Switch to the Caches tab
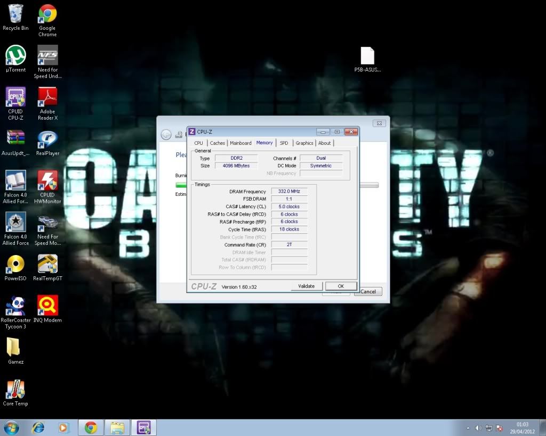Screen dimensions: 546x436 218,143
